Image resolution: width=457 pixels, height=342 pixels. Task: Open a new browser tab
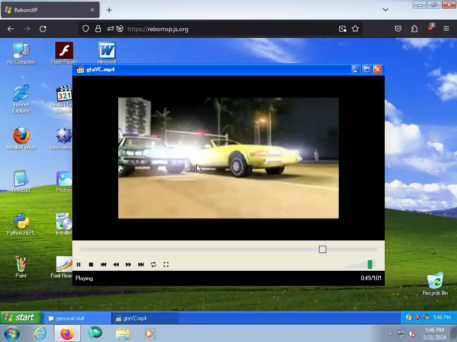[x=109, y=10]
